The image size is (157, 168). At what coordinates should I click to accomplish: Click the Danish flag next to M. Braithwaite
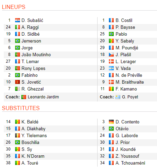click(111, 82)
